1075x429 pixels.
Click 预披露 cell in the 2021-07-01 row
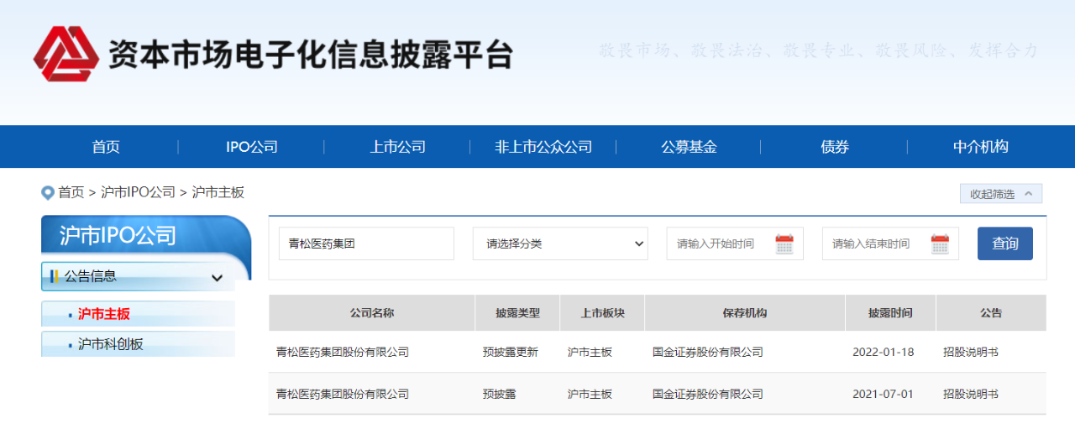click(x=500, y=394)
